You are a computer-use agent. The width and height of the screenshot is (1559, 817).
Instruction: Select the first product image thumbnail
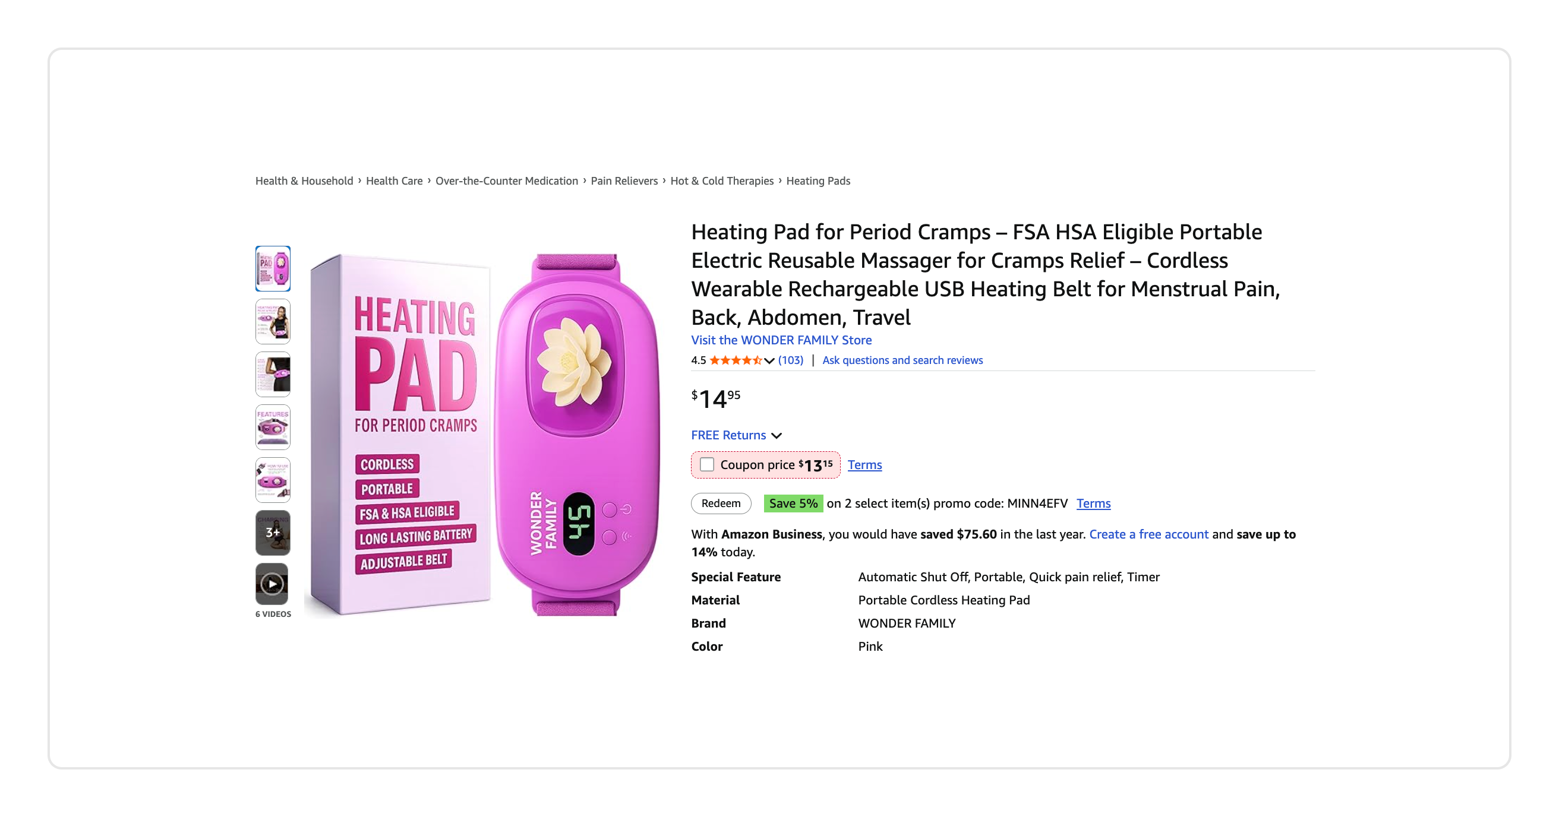pyautogui.click(x=272, y=268)
